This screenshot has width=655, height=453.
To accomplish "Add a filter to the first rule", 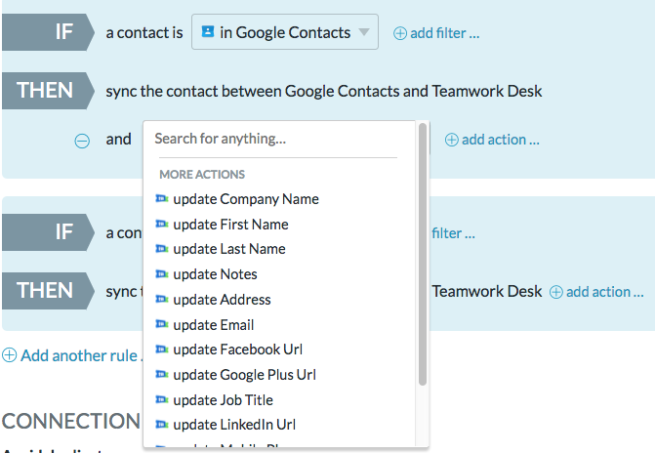I will 436,33.
